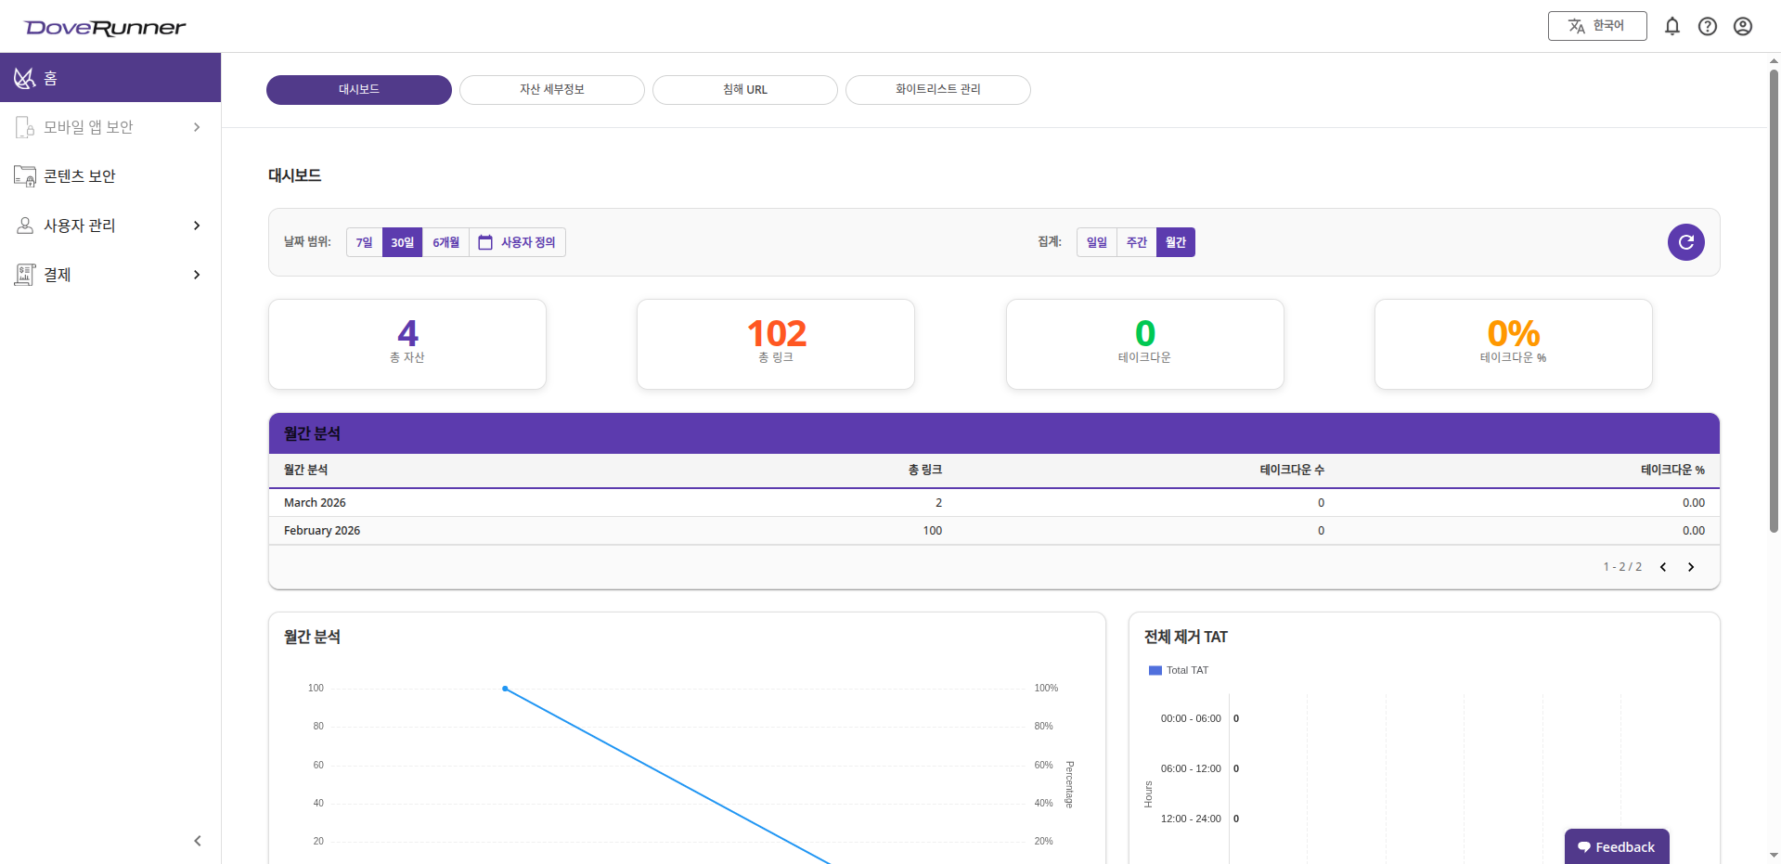This screenshot has height=864, width=1781.
Task: Click the notification bell icon
Action: 1671,26
